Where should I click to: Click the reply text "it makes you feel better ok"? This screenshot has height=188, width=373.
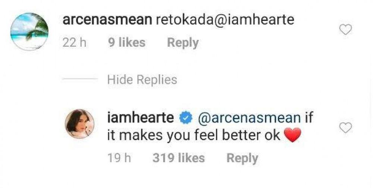(193, 135)
